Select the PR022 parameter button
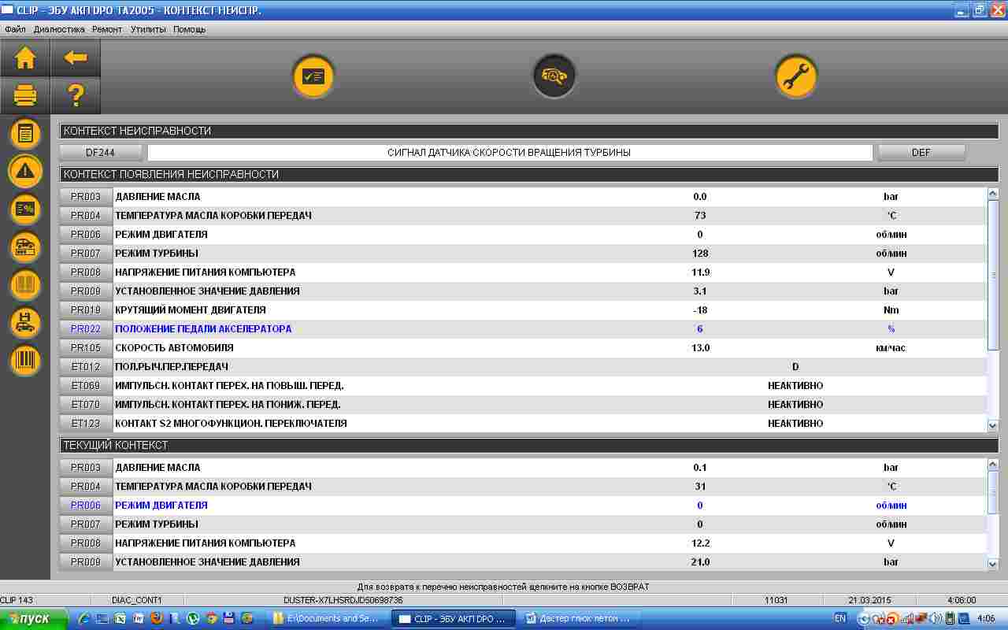This screenshot has height=630, width=1008. (x=86, y=329)
